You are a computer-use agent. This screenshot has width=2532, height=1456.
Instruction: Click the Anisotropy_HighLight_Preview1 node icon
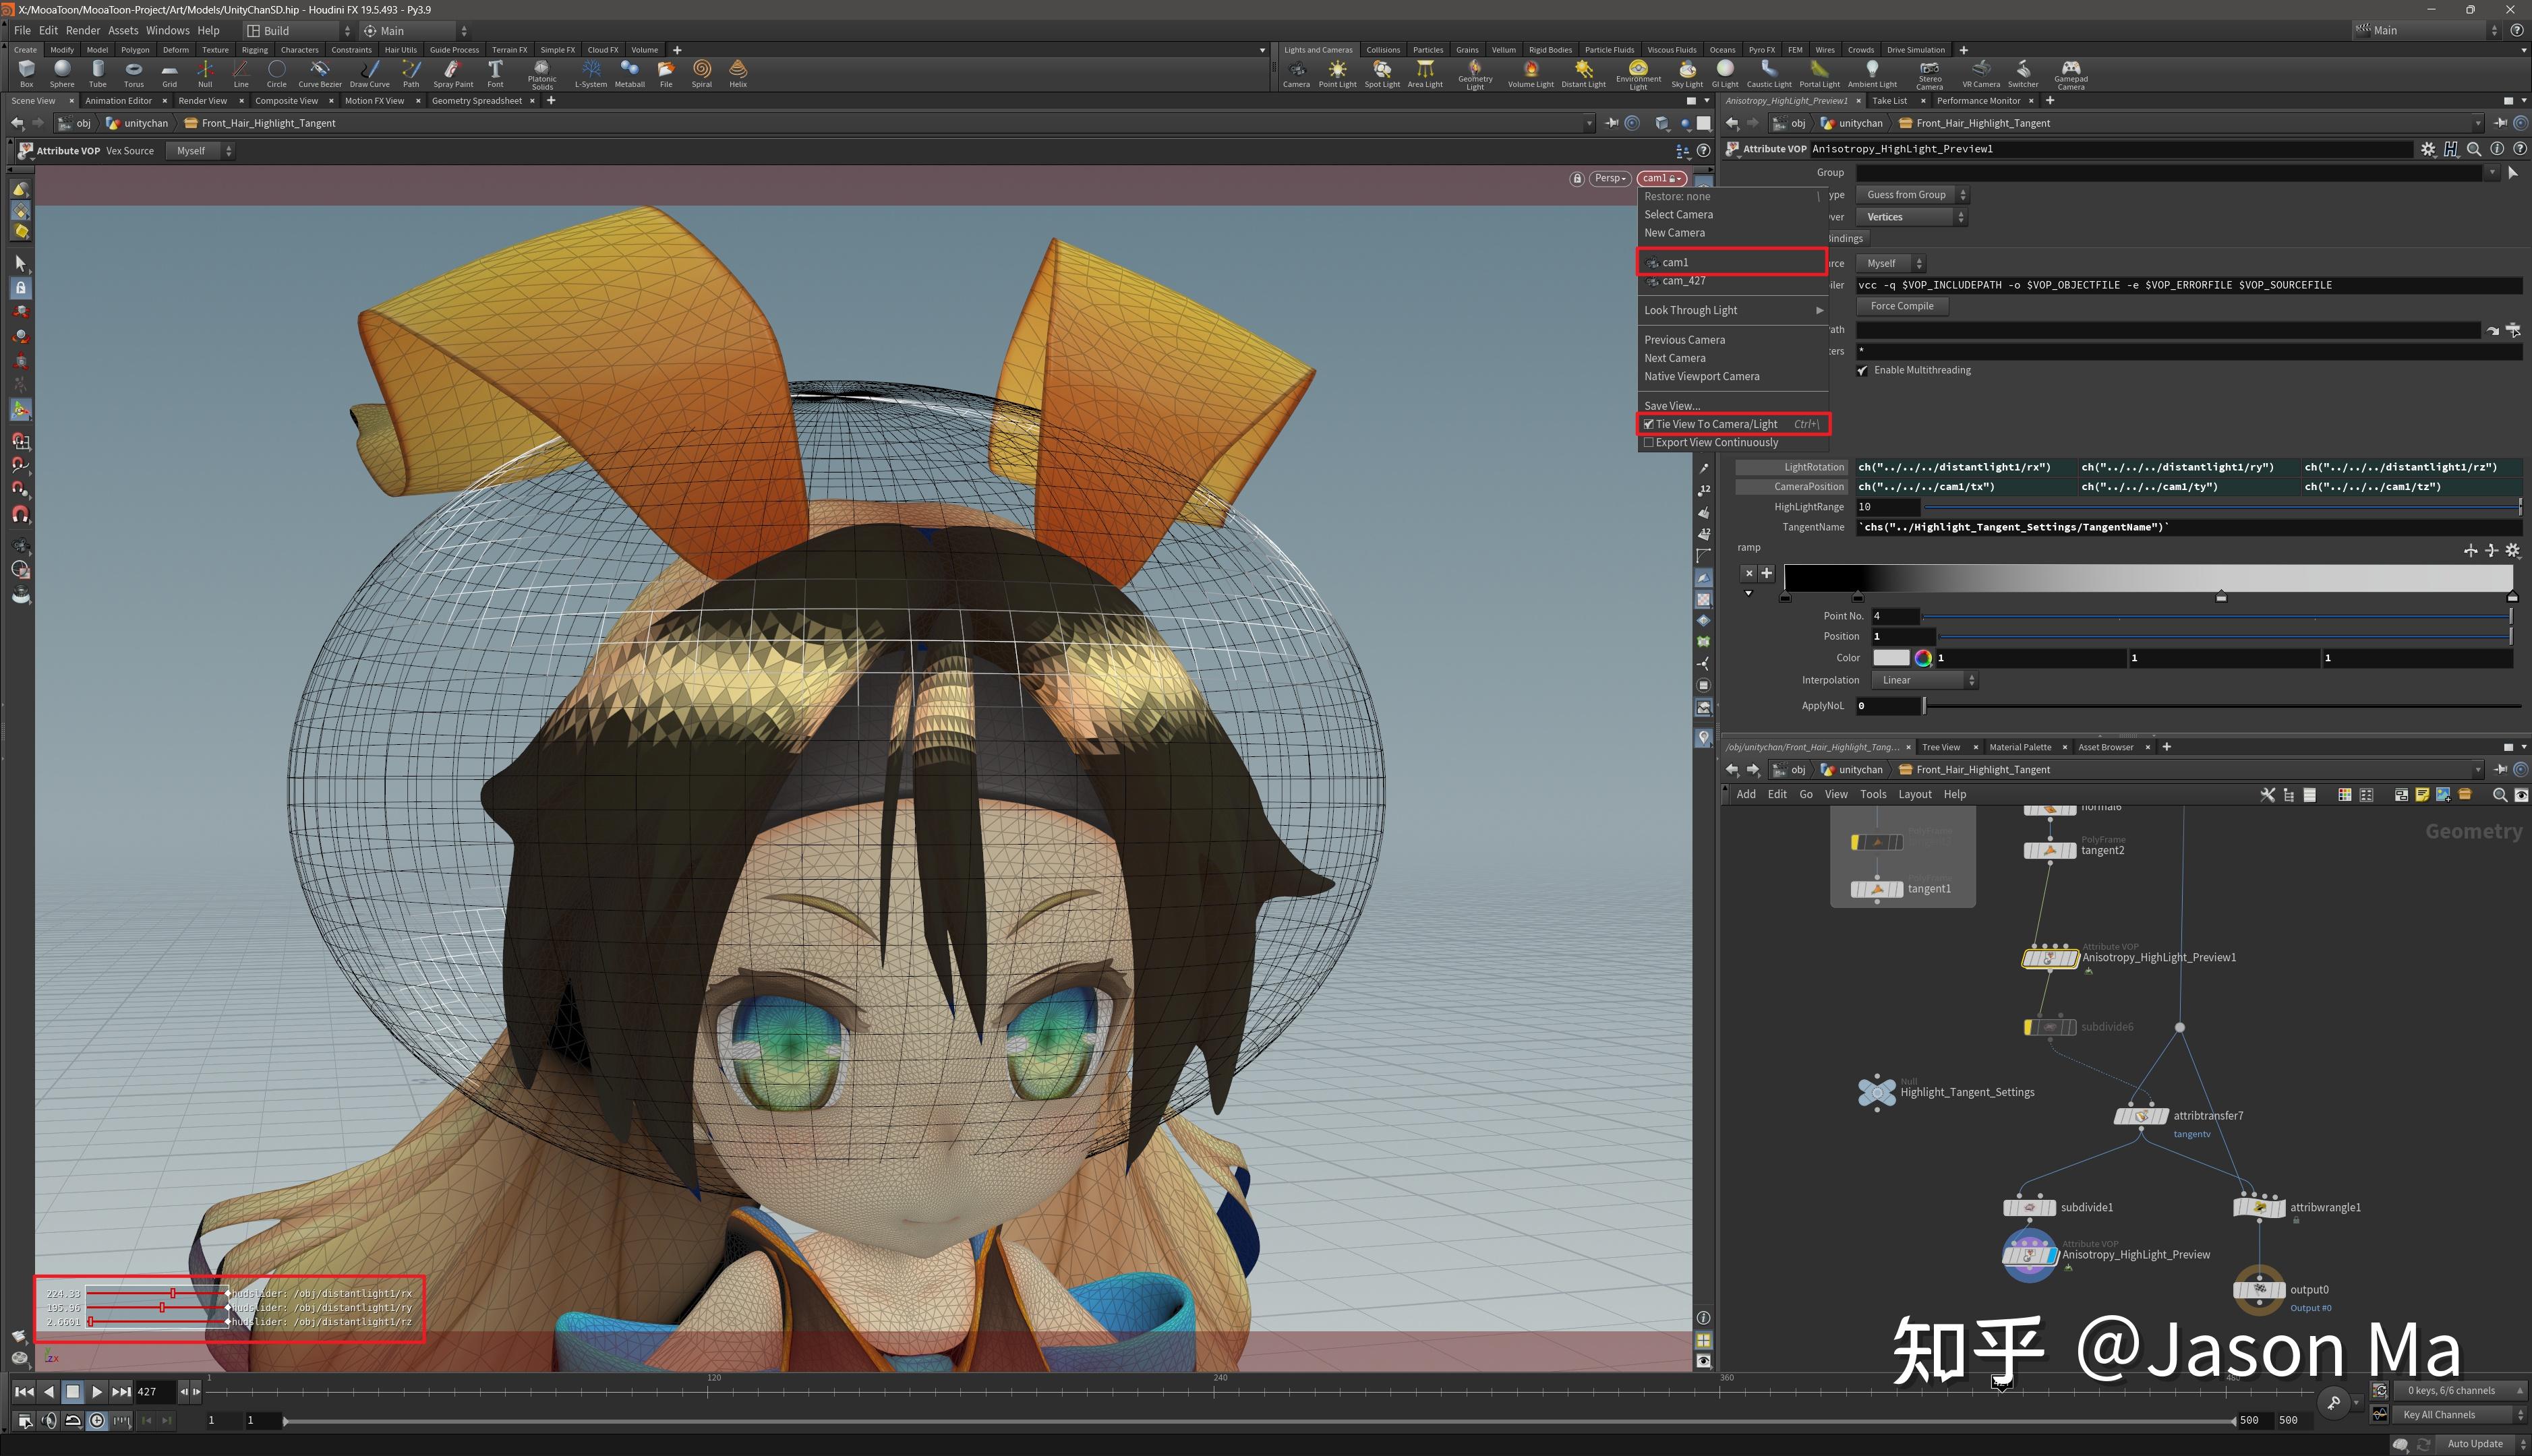[x=2049, y=958]
